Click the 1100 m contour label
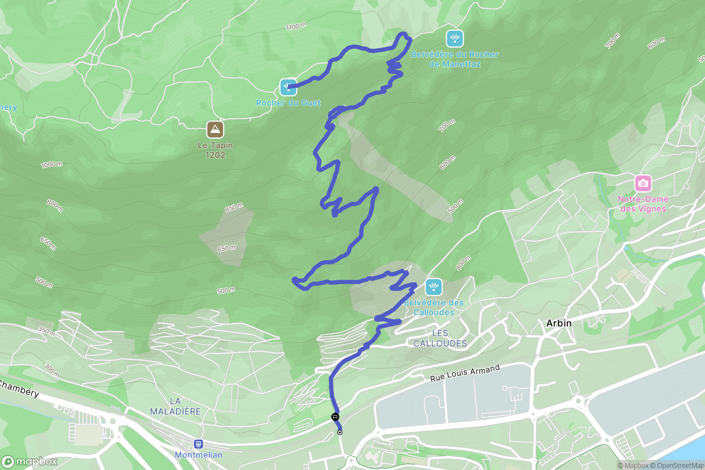The width and height of the screenshot is (705, 470). [x=296, y=26]
